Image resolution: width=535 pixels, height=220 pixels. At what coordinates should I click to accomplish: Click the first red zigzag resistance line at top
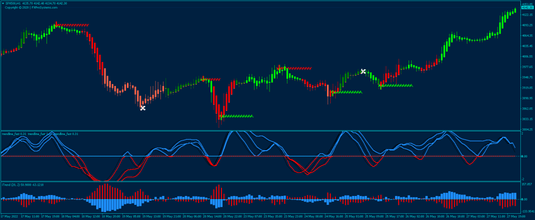(72, 25)
